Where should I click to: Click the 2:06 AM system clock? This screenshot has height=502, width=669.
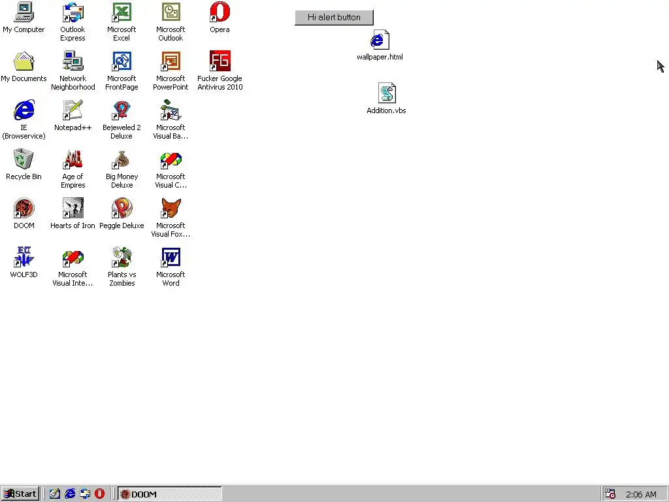click(641, 494)
